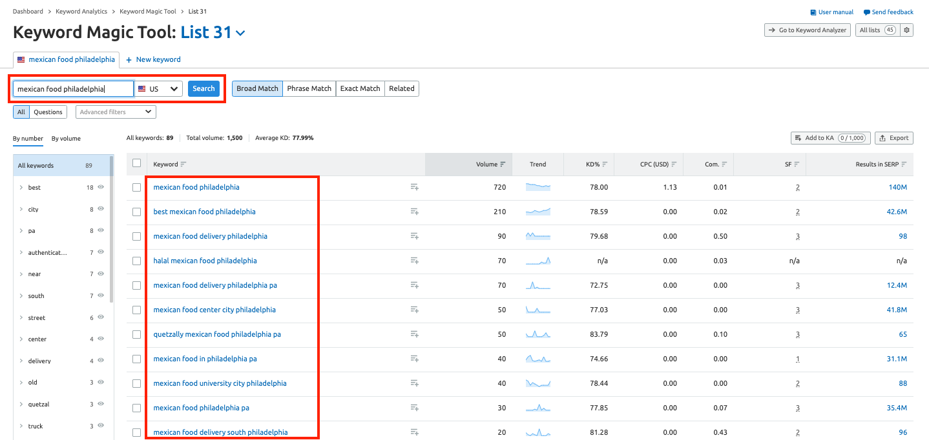
Task: Click inside the keyword search input field
Action: tap(72, 88)
